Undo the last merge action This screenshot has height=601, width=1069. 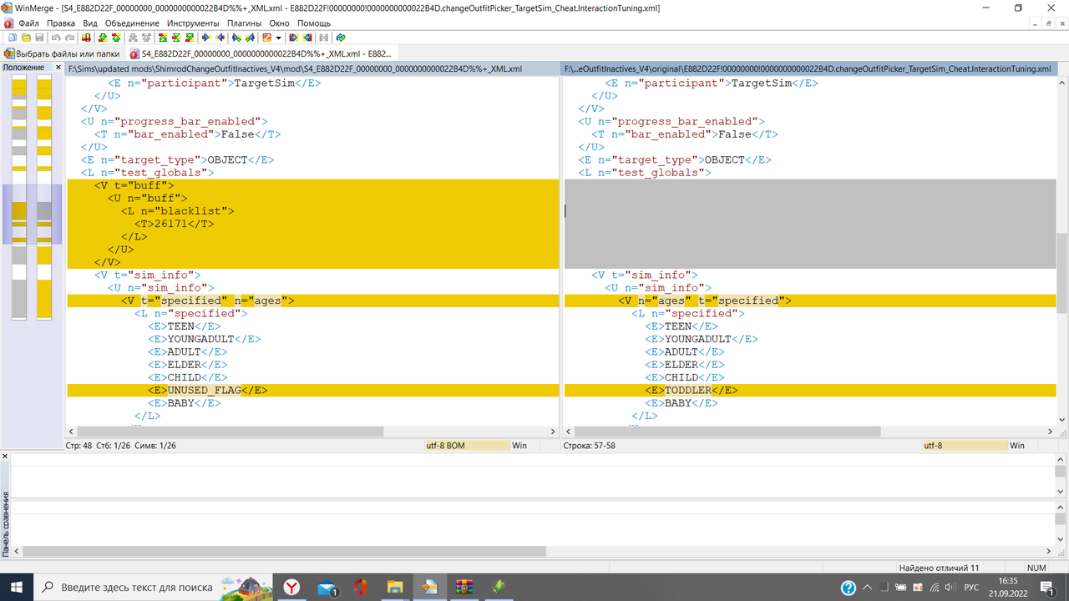[x=56, y=38]
